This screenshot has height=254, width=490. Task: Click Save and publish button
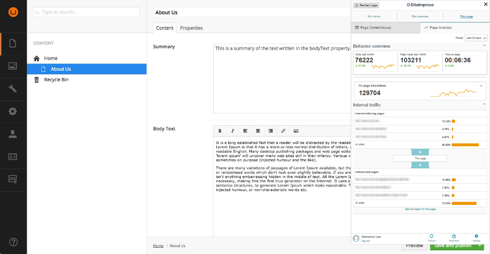[x=453, y=245]
